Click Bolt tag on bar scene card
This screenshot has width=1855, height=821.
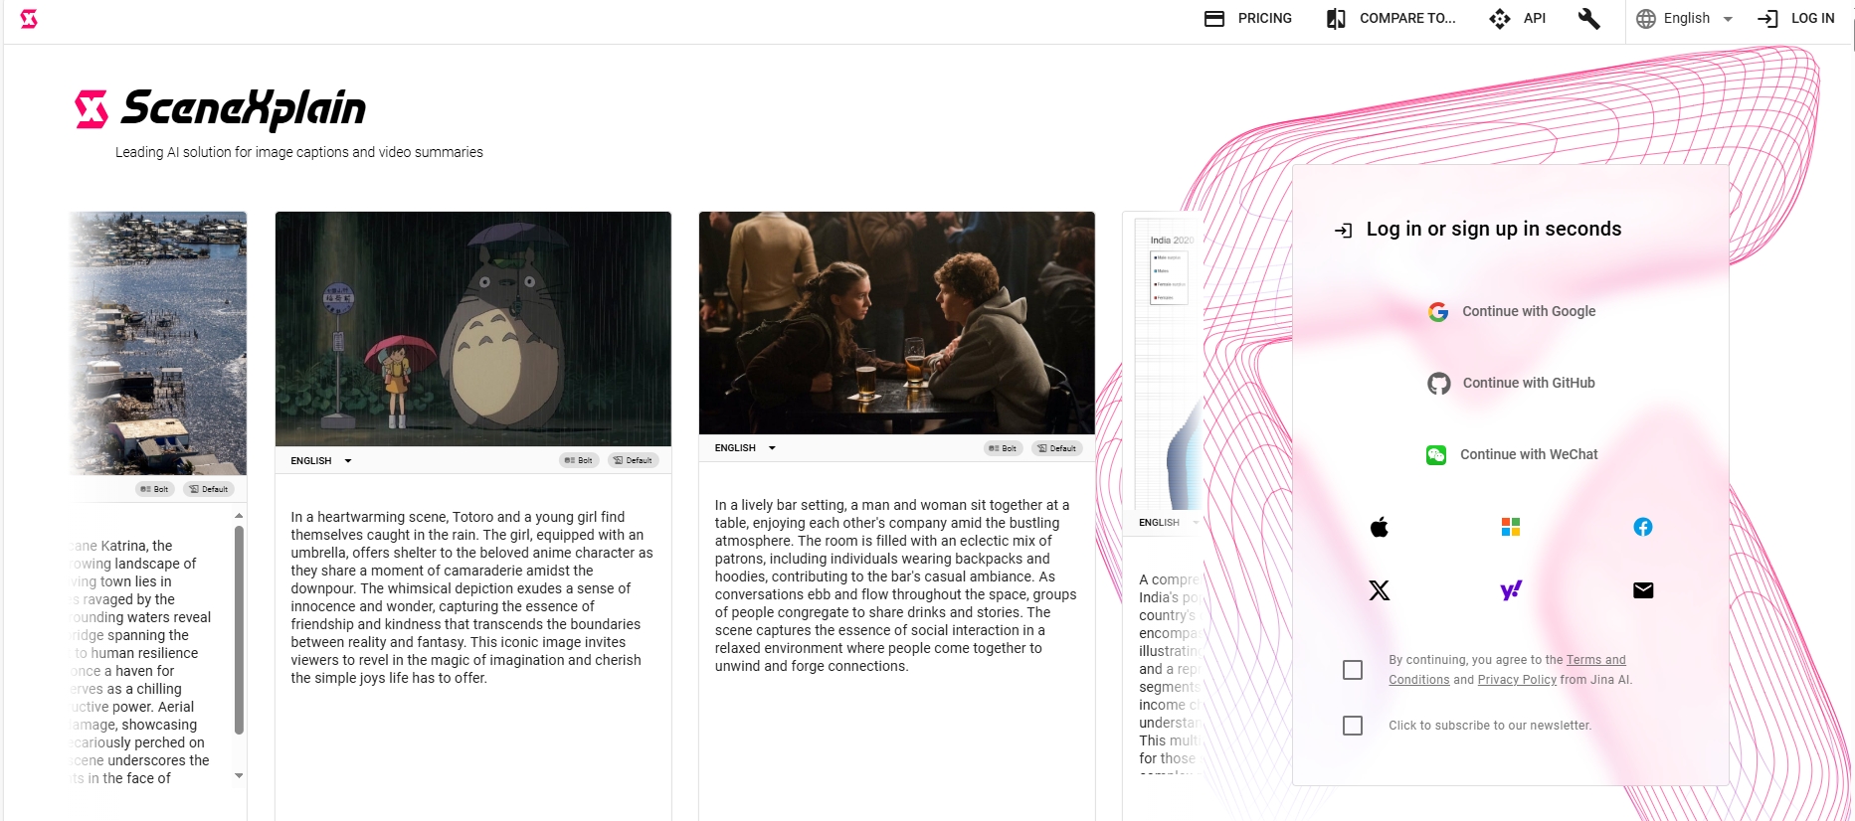tap(1003, 448)
